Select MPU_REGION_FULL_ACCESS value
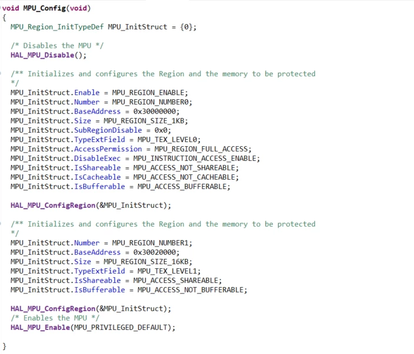414x354 pixels. pos(201,149)
